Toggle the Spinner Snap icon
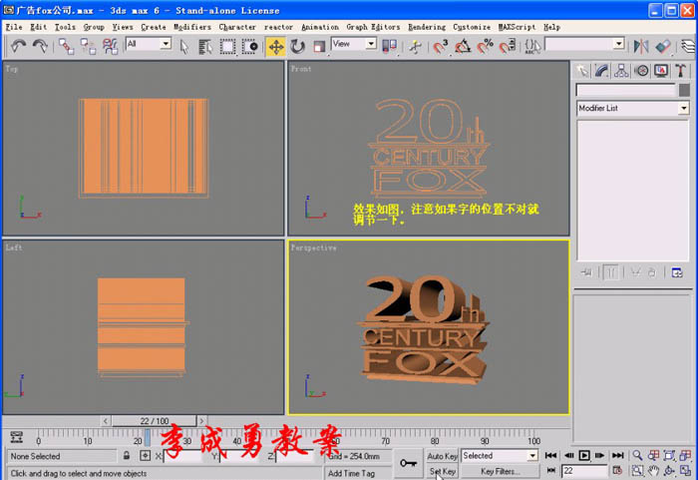Image resolution: width=698 pixels, height=480 pixels. [507, 46]
